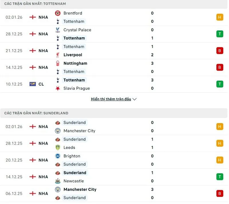Toggle the green T result badge for Crystal Palace match
229x204 pixels.
pyautogui.click(x=220, y=34)
